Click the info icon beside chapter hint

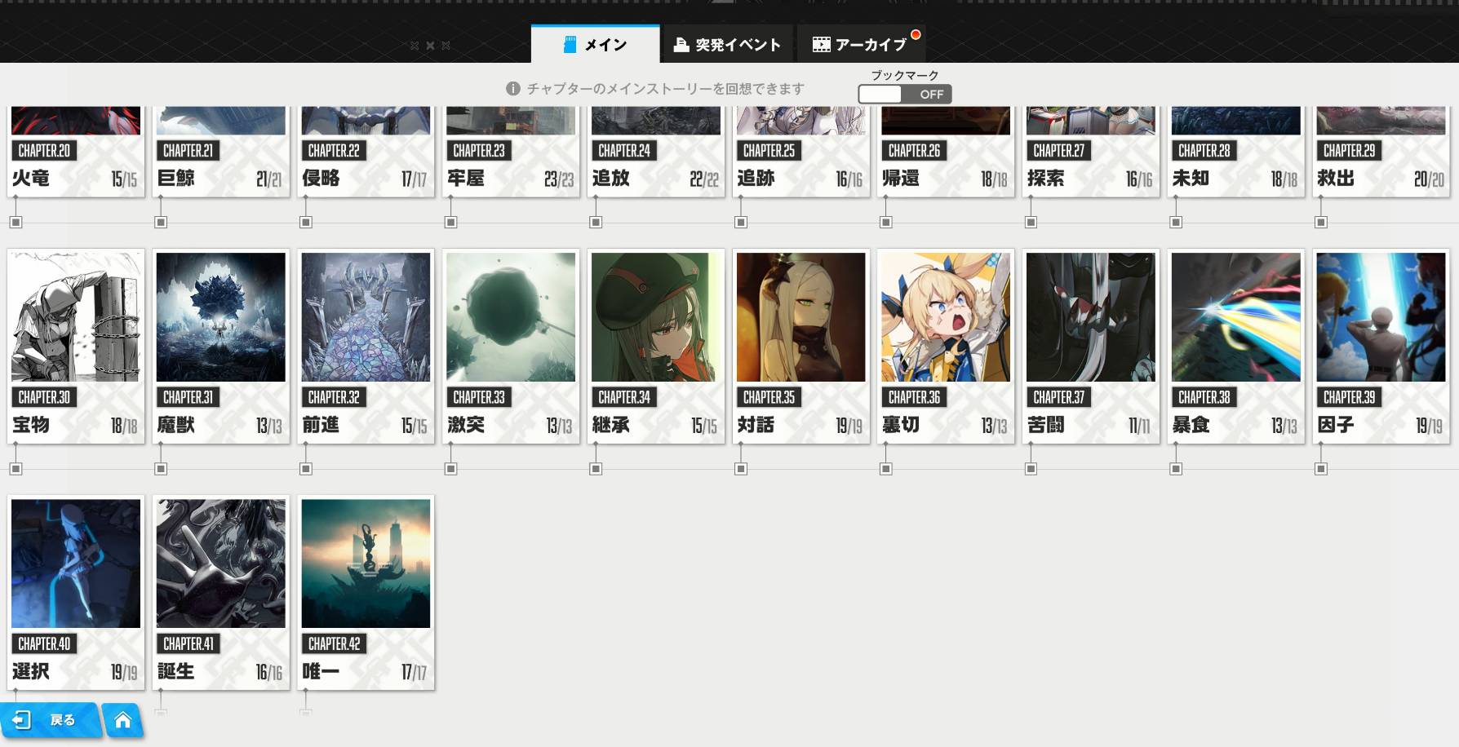click(512, 89)
